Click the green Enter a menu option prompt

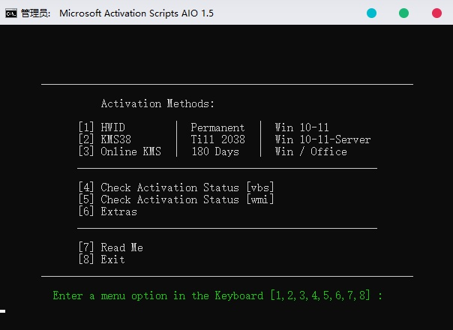[217, 295]
